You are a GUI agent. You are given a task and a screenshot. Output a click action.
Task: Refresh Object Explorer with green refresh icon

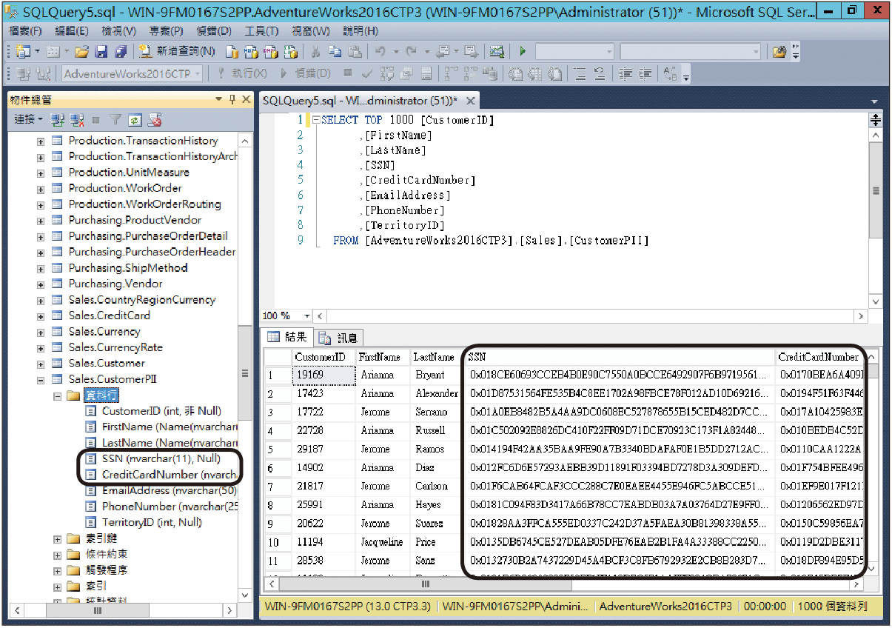click(x=135, y=119)
